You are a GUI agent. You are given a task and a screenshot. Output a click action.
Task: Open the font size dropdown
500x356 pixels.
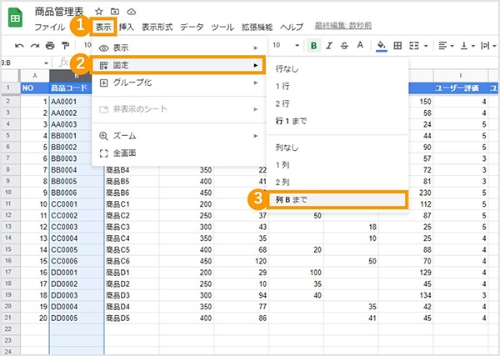[286, 45]
